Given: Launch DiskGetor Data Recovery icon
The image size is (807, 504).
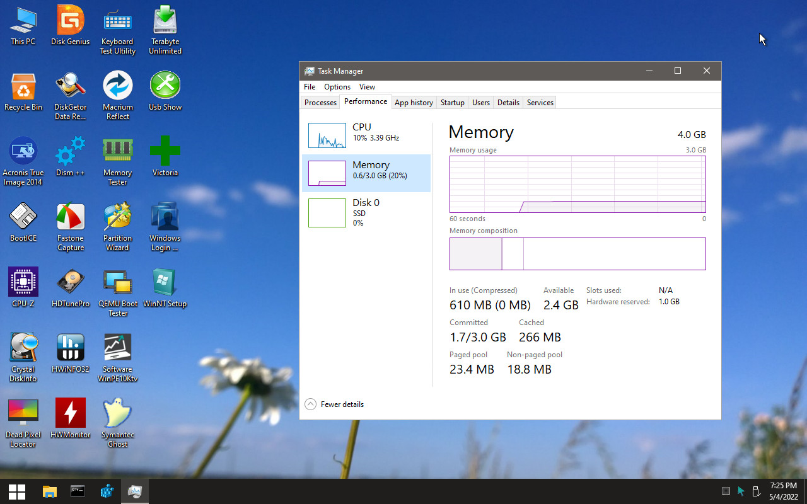Looking at the screenshot, I should [71, 95].
